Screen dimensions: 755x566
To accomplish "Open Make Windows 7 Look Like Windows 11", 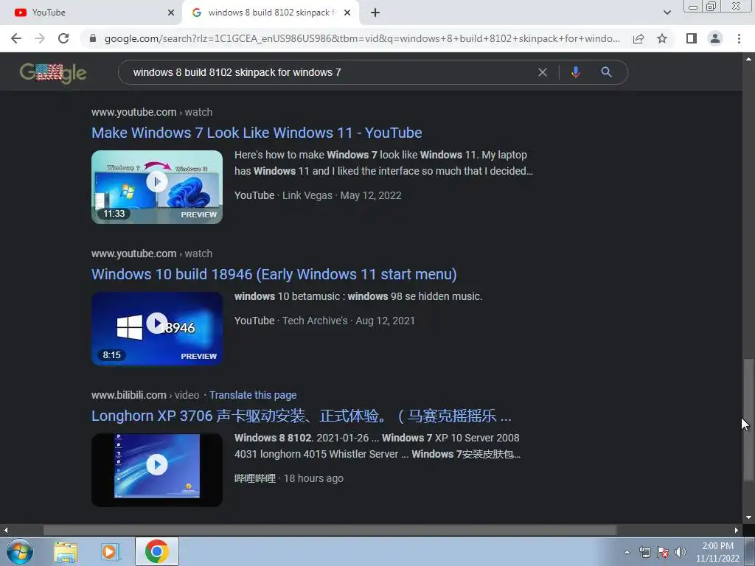I will click(x=257, y=133).
